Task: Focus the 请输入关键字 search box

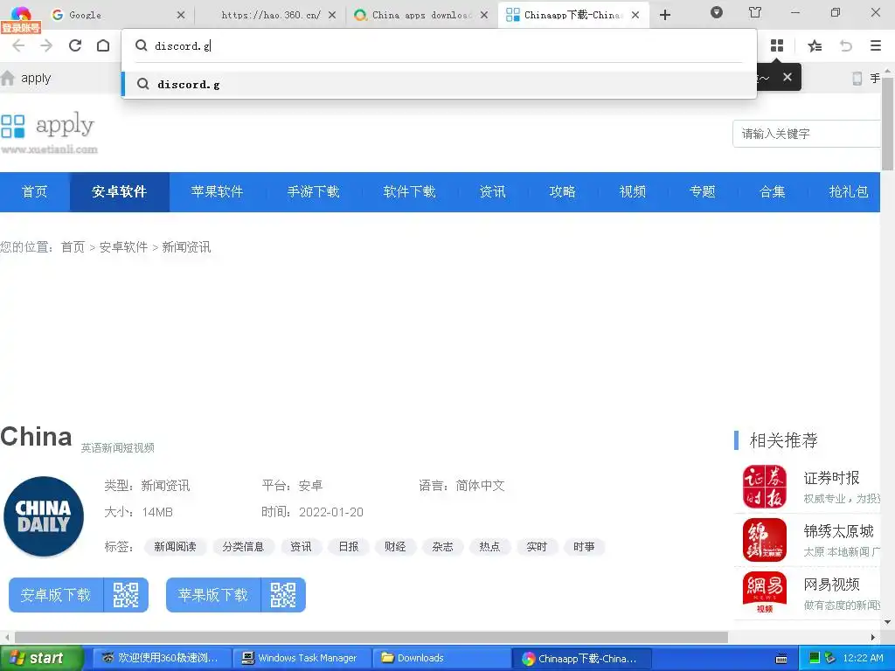Action: pos(806,134)
